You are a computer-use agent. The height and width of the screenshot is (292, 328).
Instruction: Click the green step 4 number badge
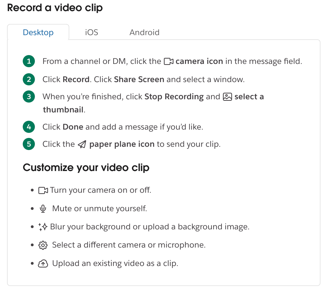29,127
